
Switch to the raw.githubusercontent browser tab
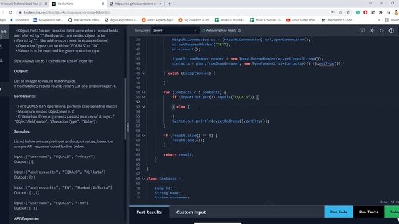pos(137,4)
